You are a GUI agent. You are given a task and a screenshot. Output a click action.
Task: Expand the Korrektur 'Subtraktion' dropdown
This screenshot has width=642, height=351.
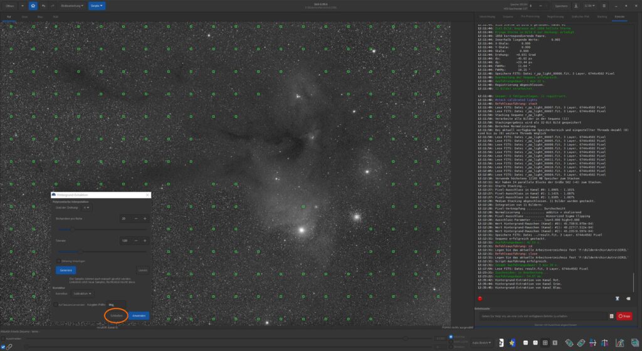tap(82, 293)
